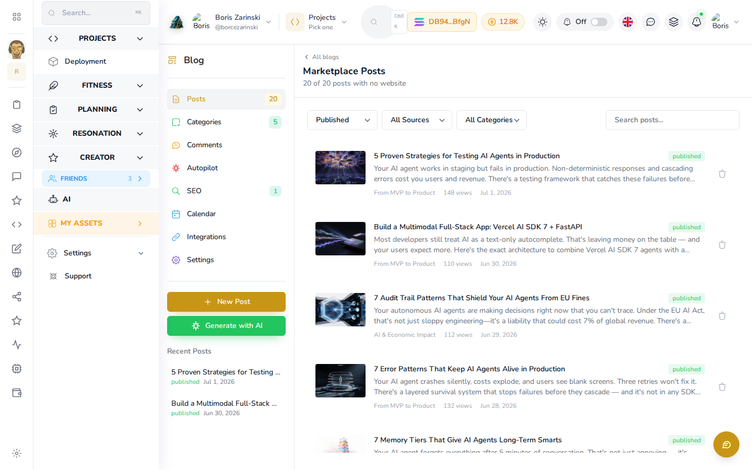Viewport: 752px width, 470px height.
Task: Open MY ASSETS in sidebar
Action: [x=96, y=223]
